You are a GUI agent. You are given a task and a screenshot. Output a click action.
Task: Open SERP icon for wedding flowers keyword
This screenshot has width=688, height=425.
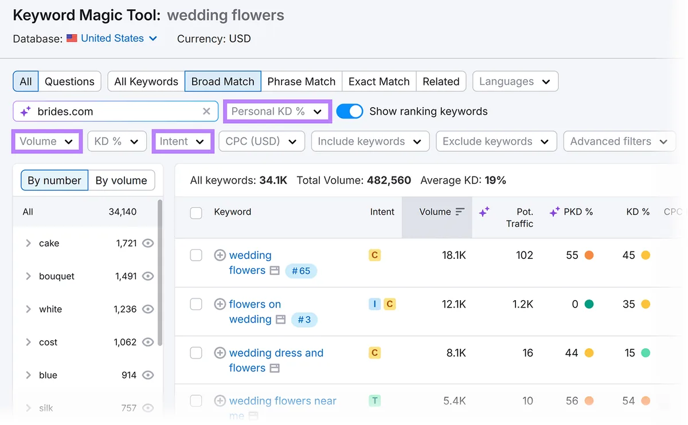[275, 270]
